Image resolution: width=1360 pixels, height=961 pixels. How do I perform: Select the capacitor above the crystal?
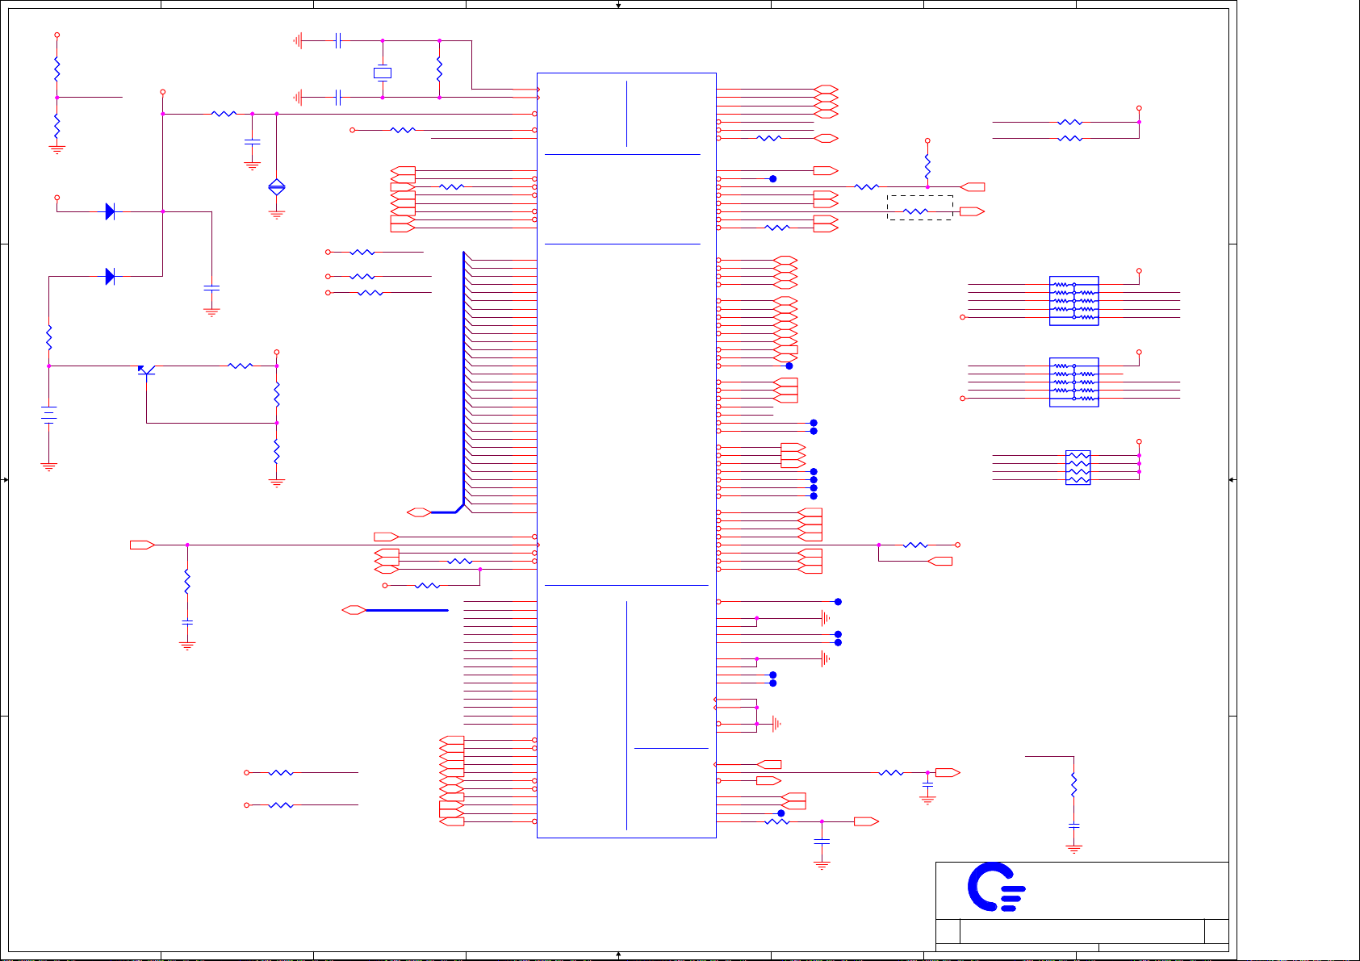click(338, 40)
